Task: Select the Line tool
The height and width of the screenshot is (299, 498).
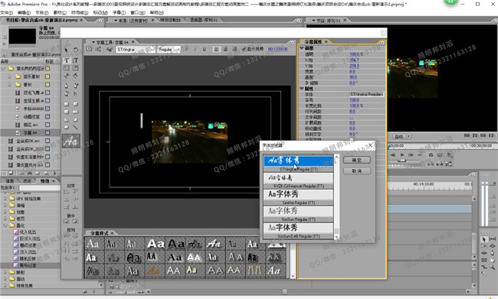Action: [x=76, y=128]
